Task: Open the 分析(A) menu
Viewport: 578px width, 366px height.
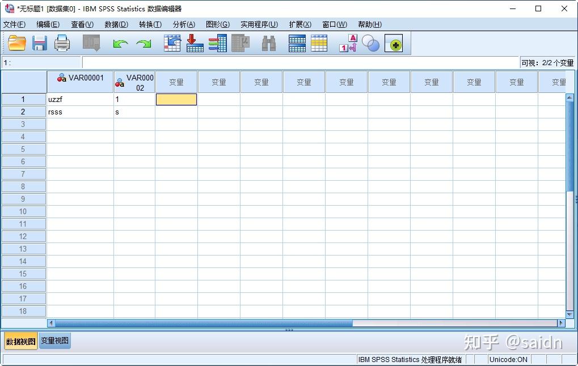Action: (183, 24)
